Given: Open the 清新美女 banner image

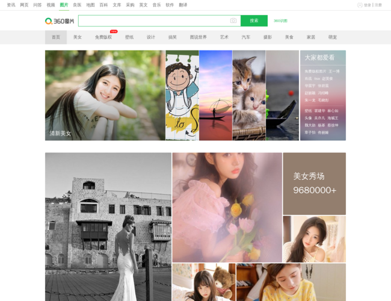Looking at the screenshot, I should pyautogui.click(x=105, y=95).
